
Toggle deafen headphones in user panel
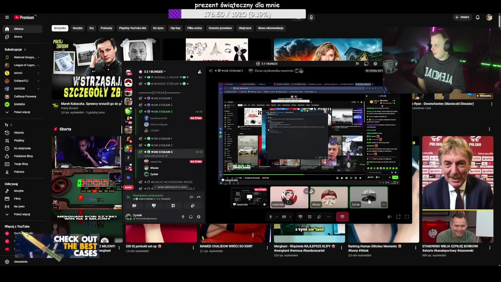[191, 217]
